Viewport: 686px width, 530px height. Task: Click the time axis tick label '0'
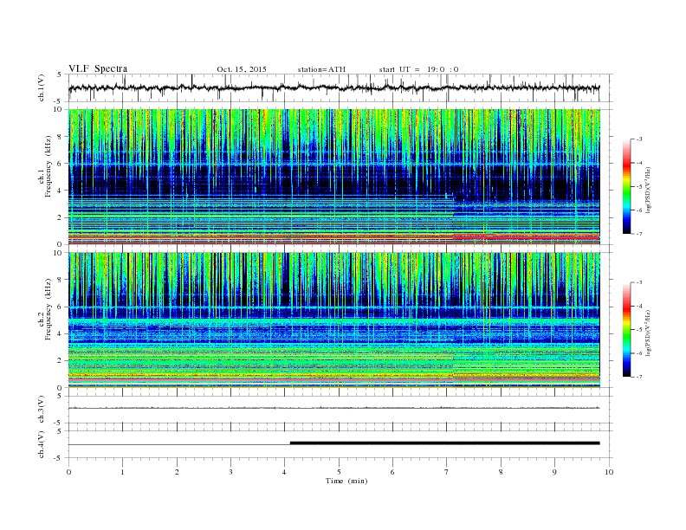pyautogui.click(x=68, y=472)
